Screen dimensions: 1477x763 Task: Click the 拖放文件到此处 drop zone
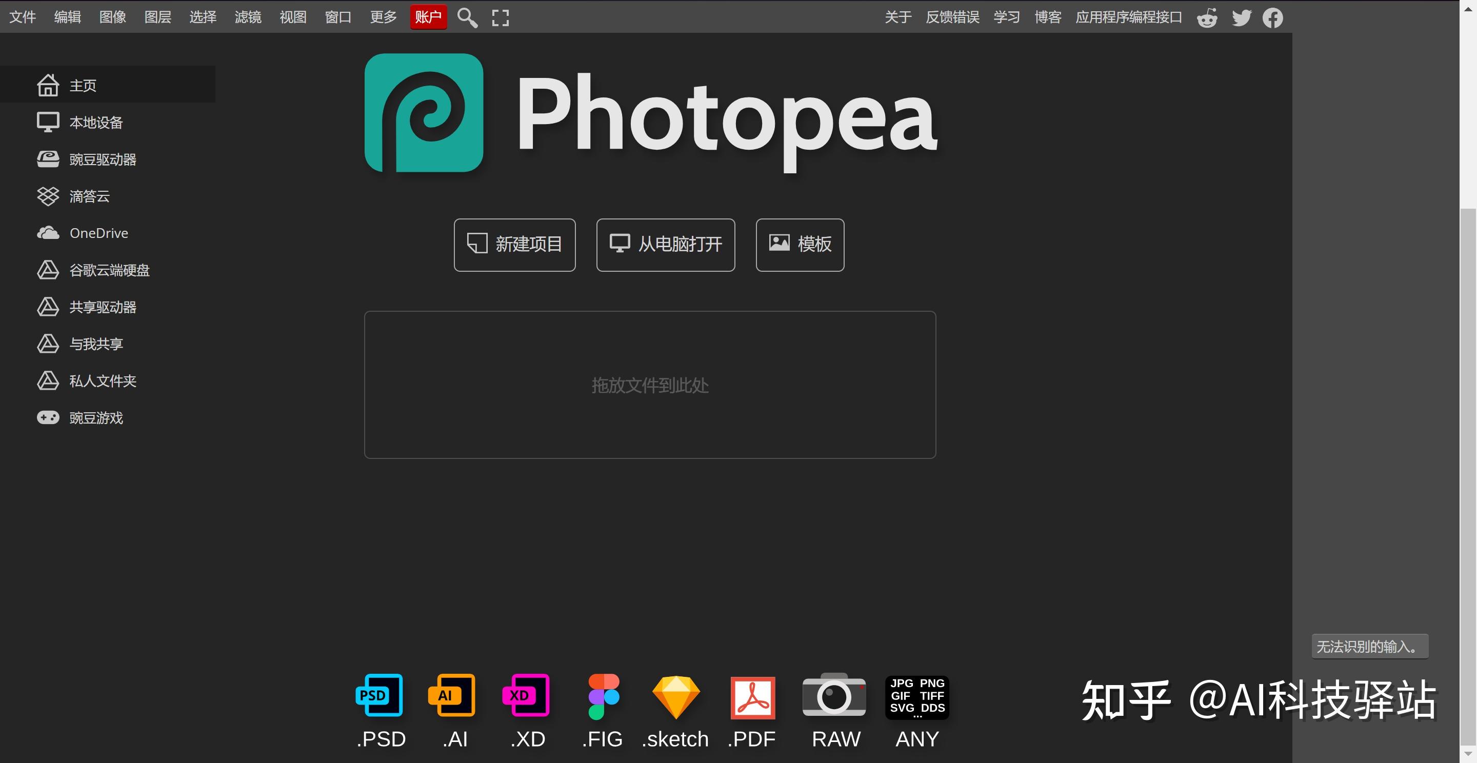coord(650,385)
